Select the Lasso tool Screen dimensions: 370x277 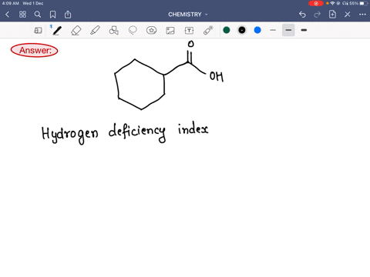pos(133,30)
